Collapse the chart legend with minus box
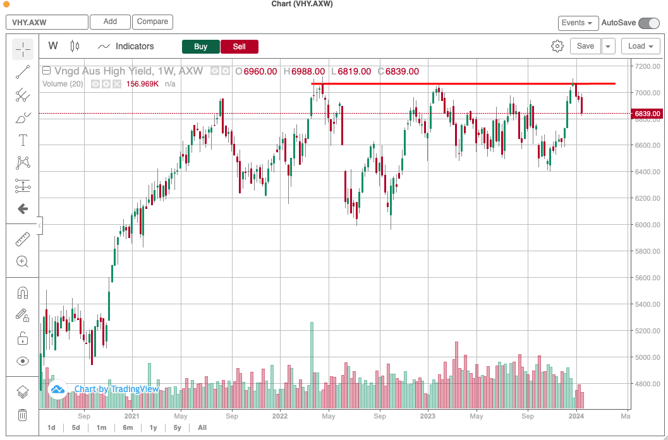This screenshot has width=668, height=440. [x=46, y=71]
